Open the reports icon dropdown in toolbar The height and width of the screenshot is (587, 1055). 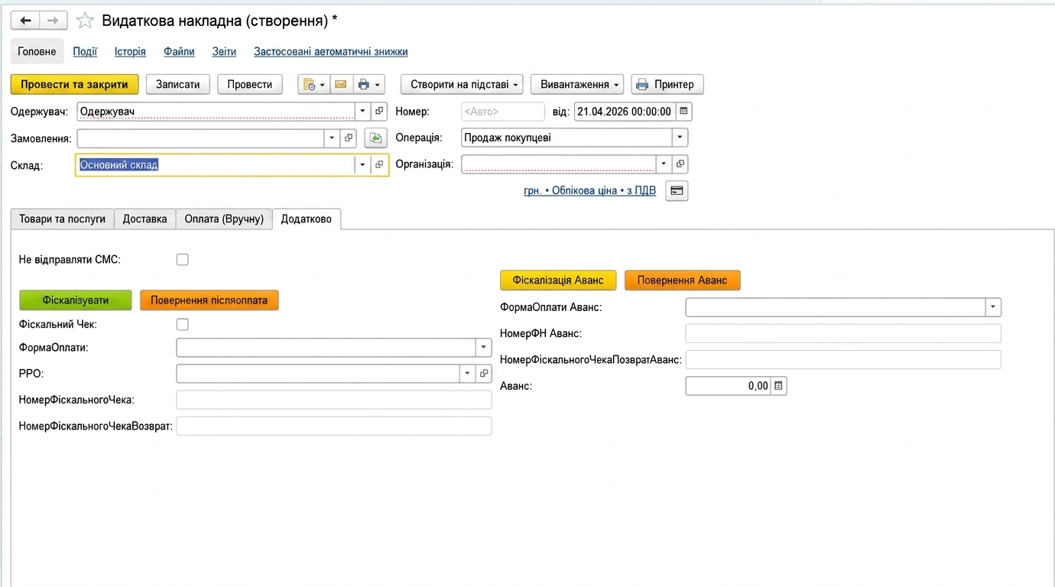pyautogui.click(x=313, y=84)
